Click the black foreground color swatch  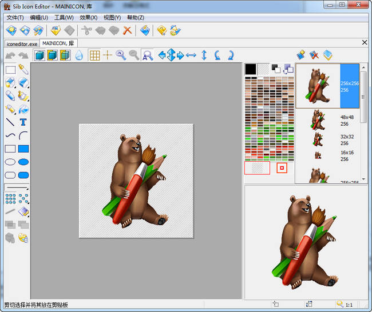pos(251,69)
